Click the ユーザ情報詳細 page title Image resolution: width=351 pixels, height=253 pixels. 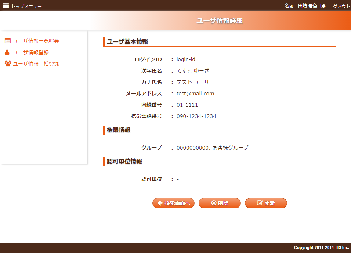coord(220,21)
